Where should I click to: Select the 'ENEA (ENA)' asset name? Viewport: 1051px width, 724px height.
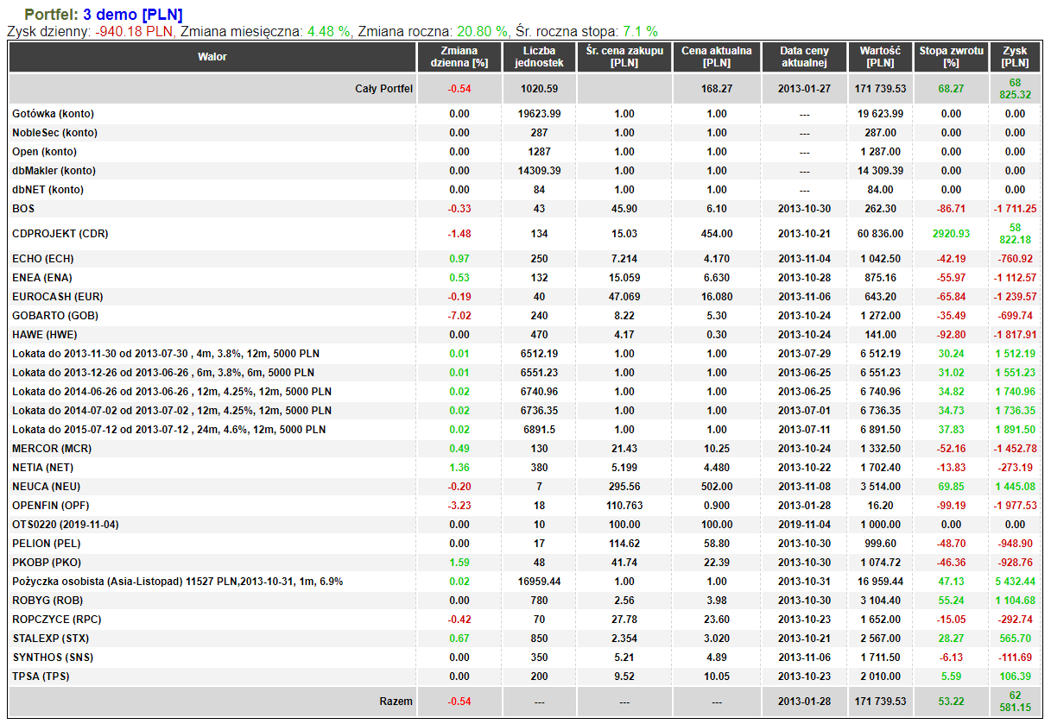pyautogui.click(x=42, y=278)
